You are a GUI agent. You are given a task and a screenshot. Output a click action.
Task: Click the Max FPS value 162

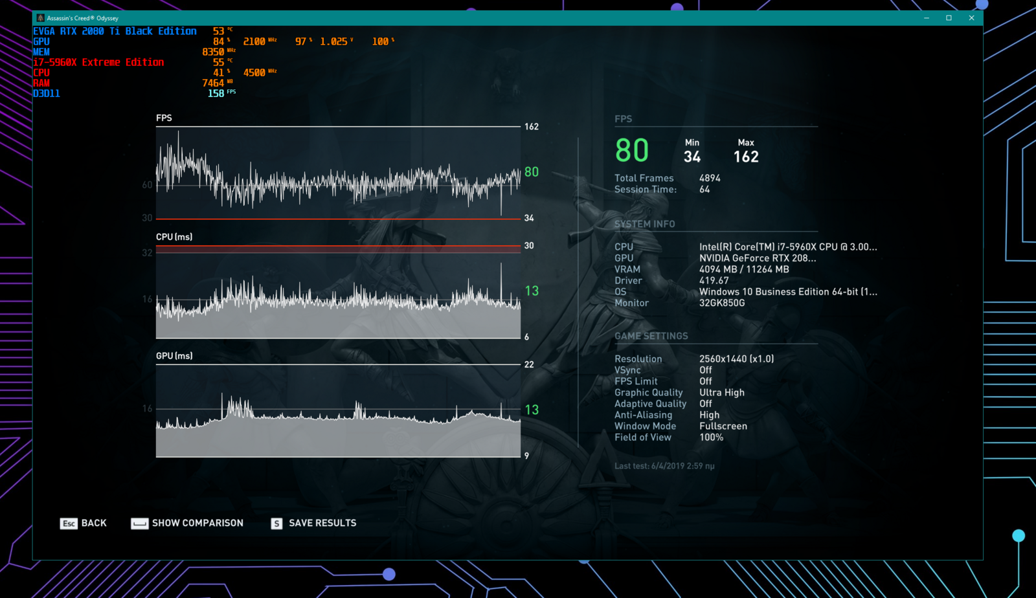click(x=746, y=157)
